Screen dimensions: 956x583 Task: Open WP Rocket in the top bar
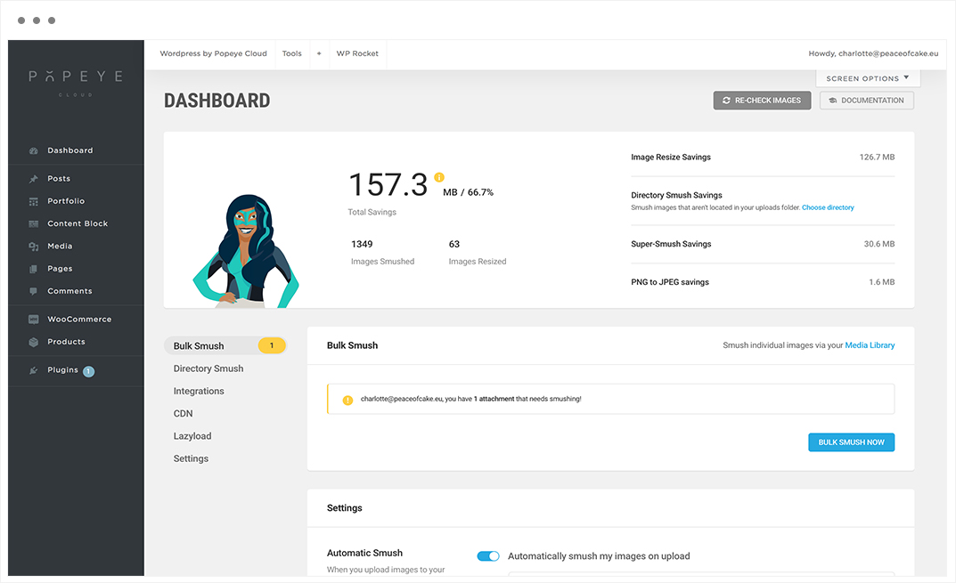(x=357, y=53)
